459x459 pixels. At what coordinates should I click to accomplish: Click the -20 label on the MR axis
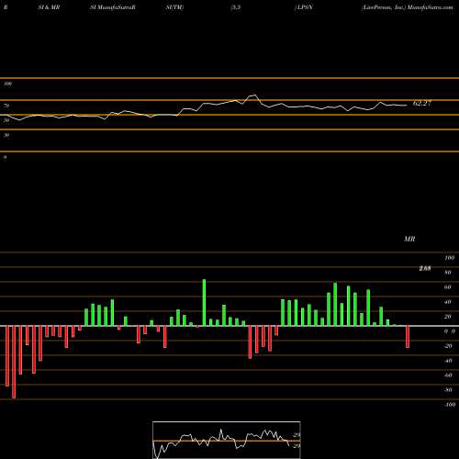point(448,346)
